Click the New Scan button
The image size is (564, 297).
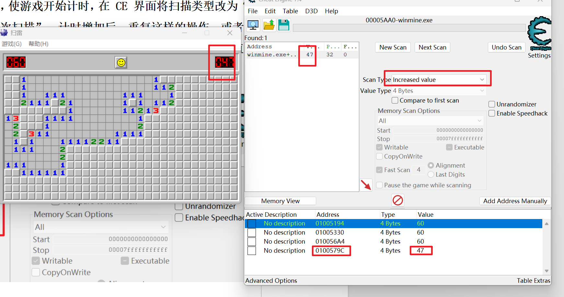[x=393, y=47]
